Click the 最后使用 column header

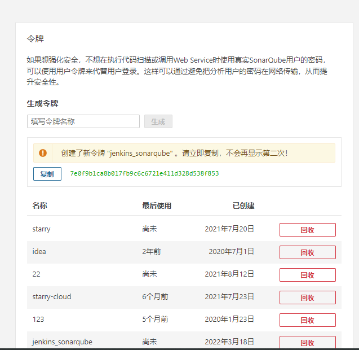click(x=157, y=205)
